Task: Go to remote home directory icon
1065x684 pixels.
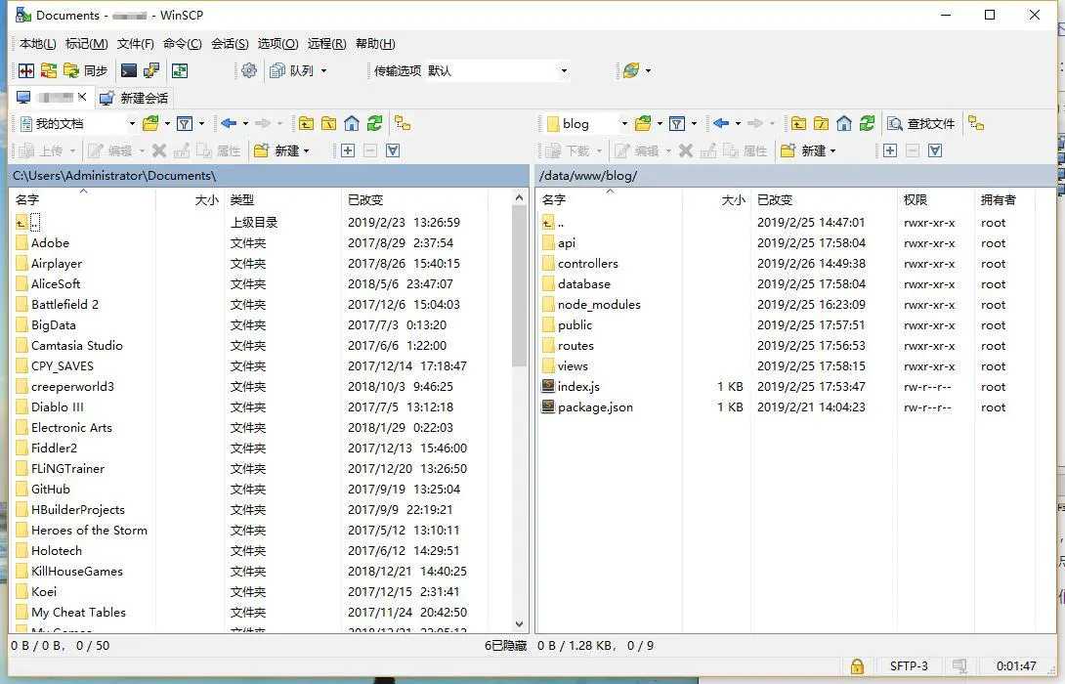Action: coord(843,124)
